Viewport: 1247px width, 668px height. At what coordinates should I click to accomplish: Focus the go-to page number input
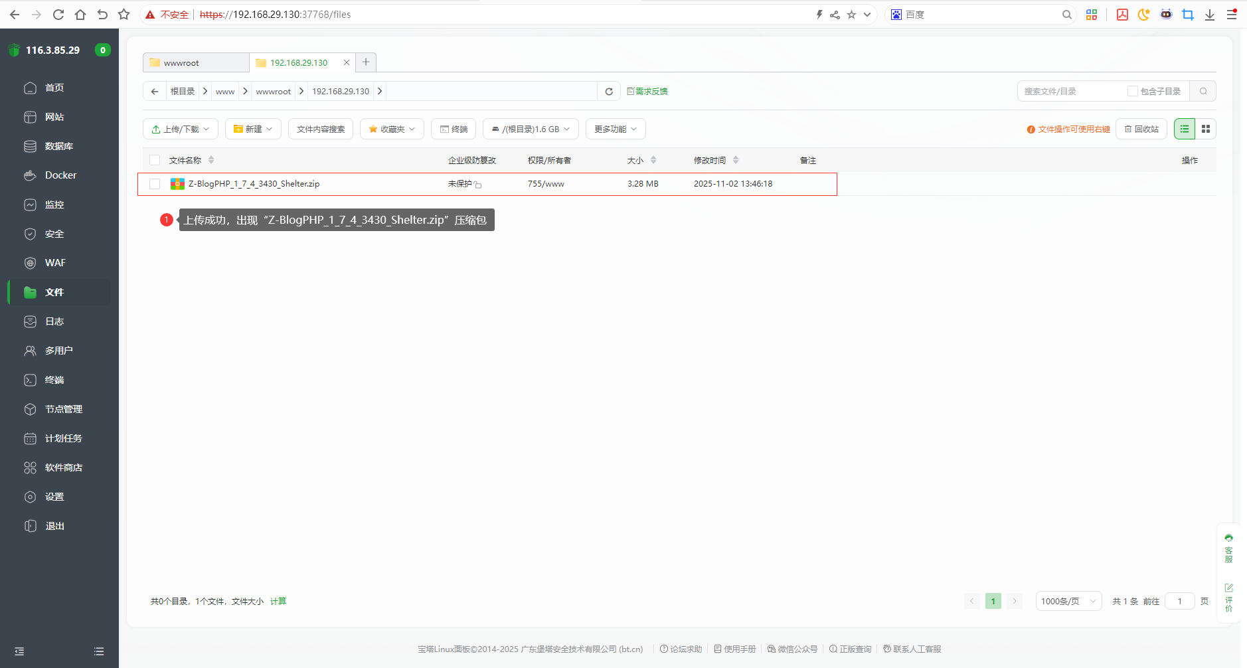[1180, 601]
